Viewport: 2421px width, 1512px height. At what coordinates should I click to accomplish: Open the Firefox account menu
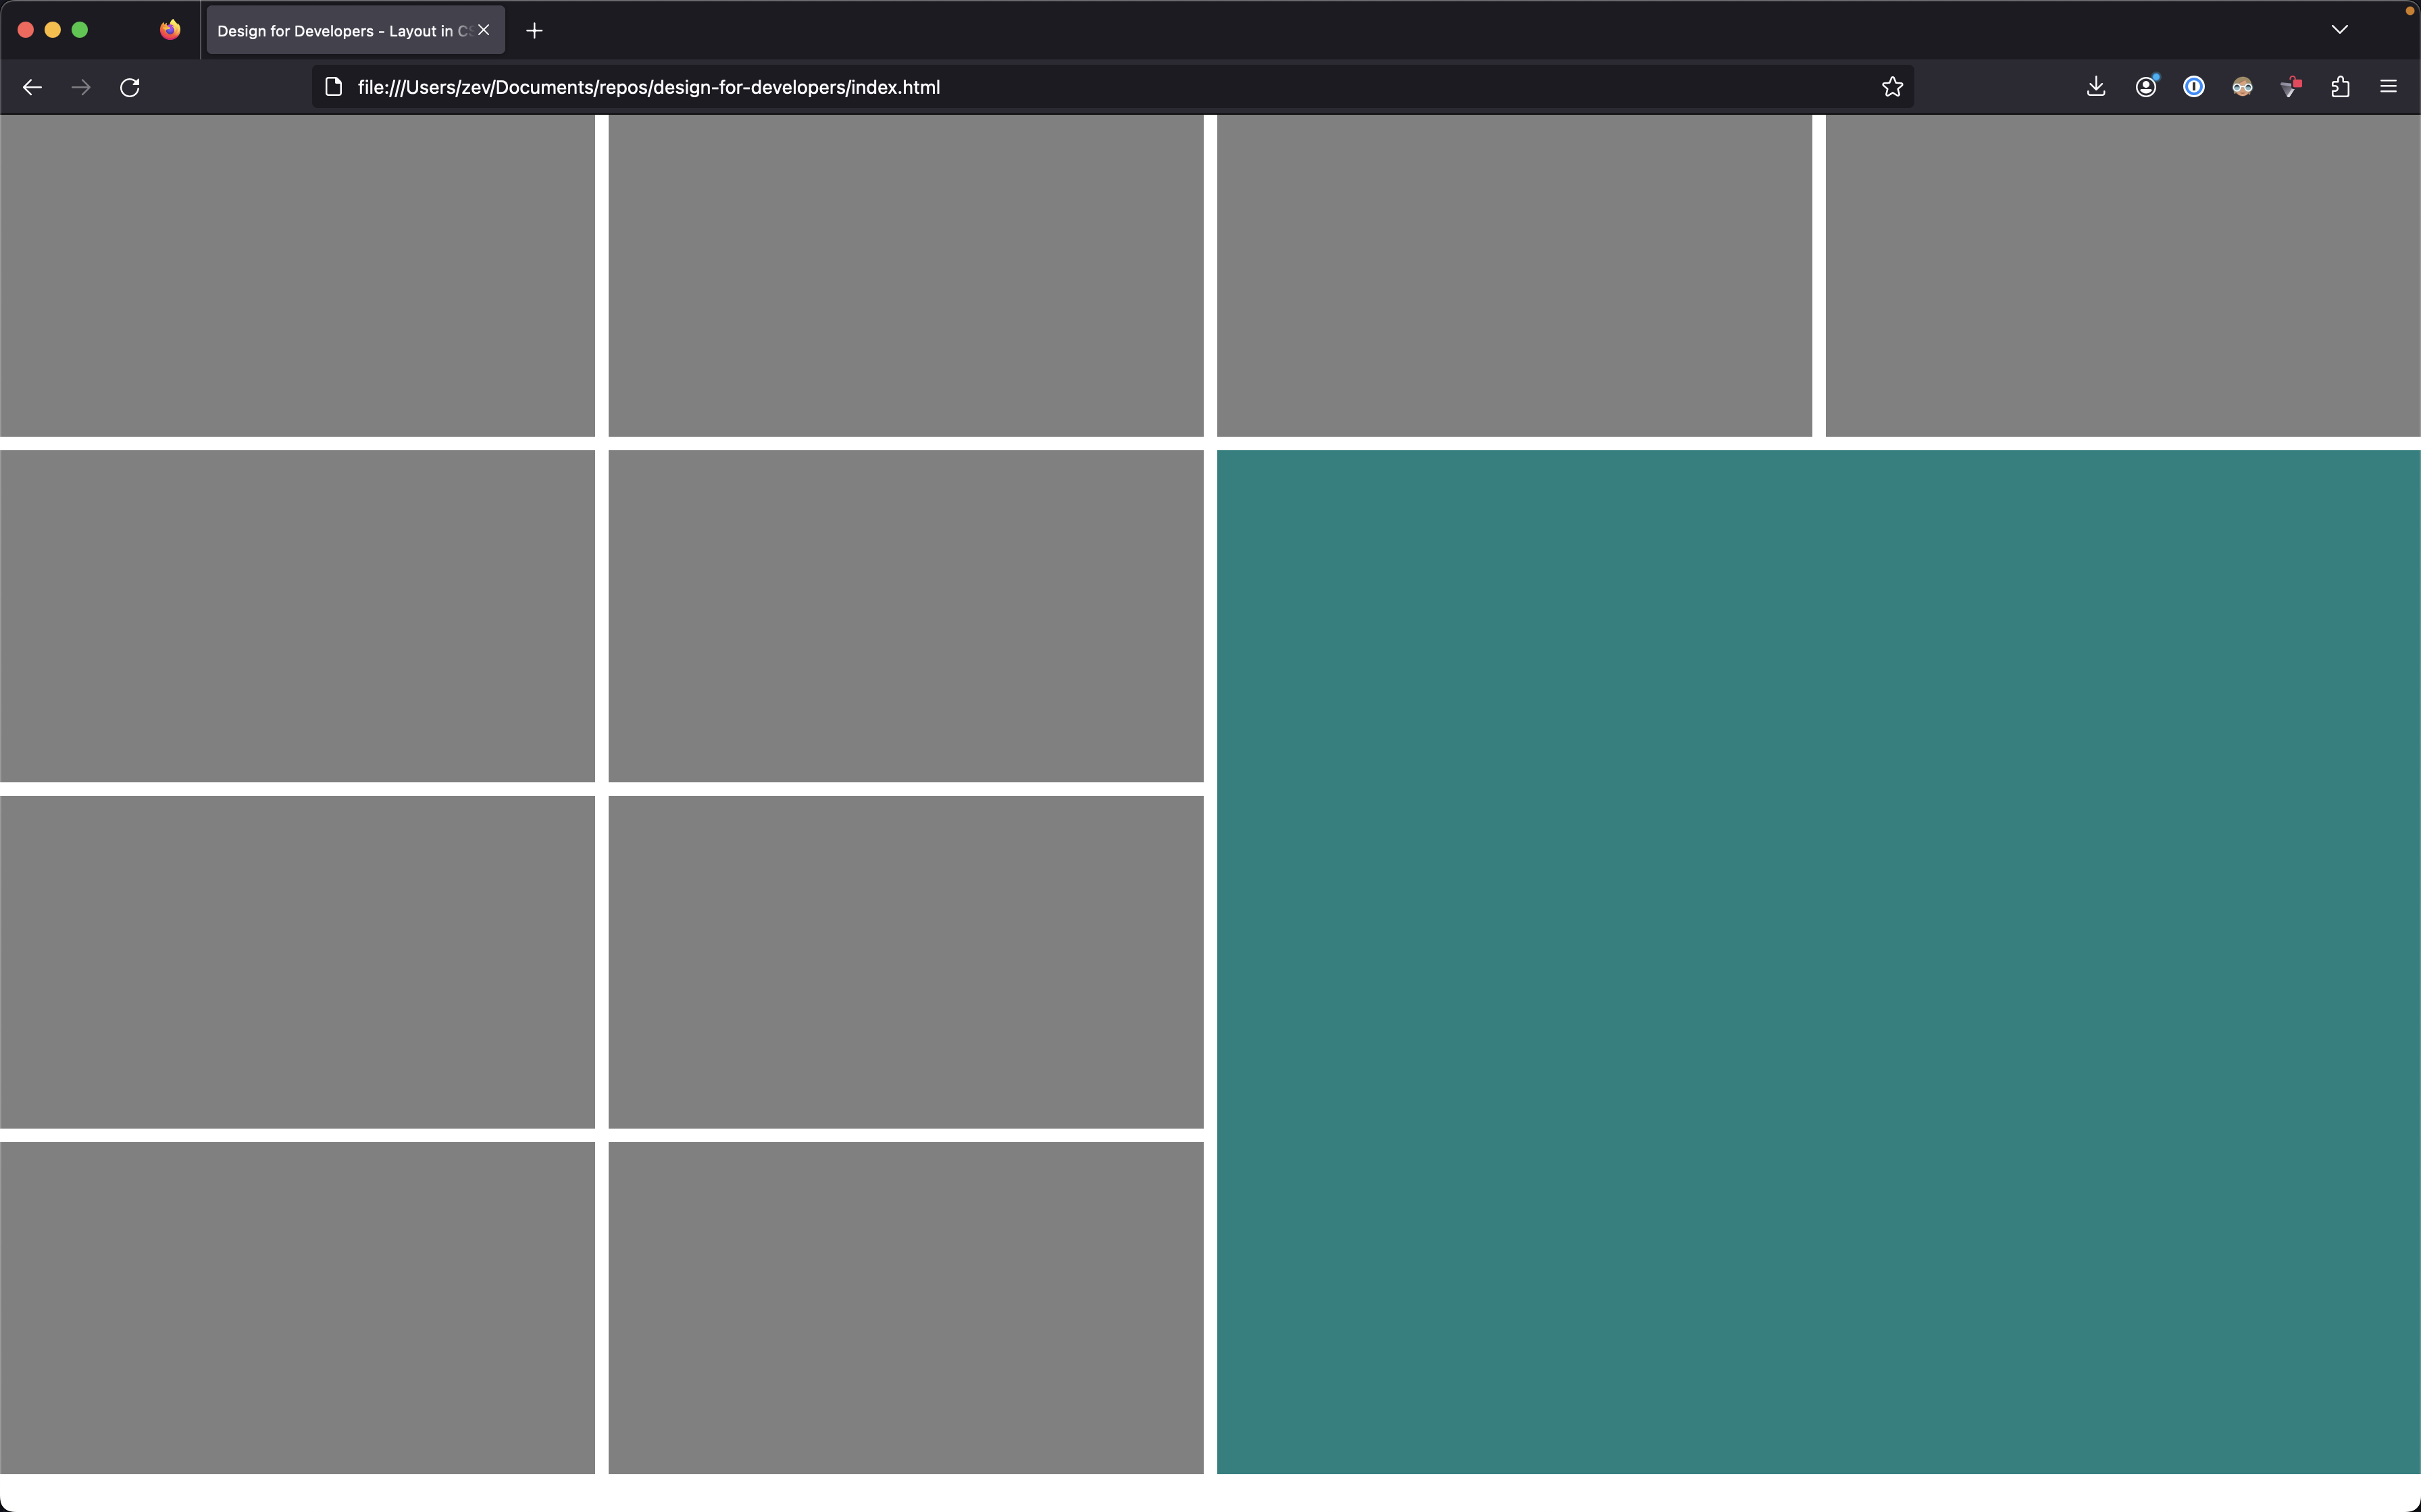tap(2145, 87)
